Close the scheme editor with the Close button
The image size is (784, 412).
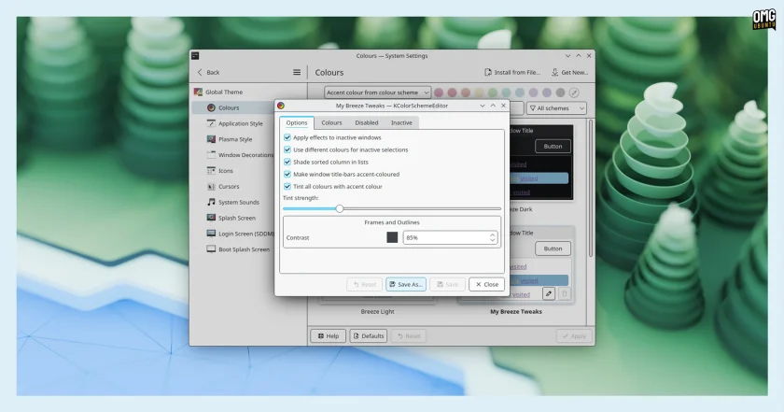coord(486,284)
